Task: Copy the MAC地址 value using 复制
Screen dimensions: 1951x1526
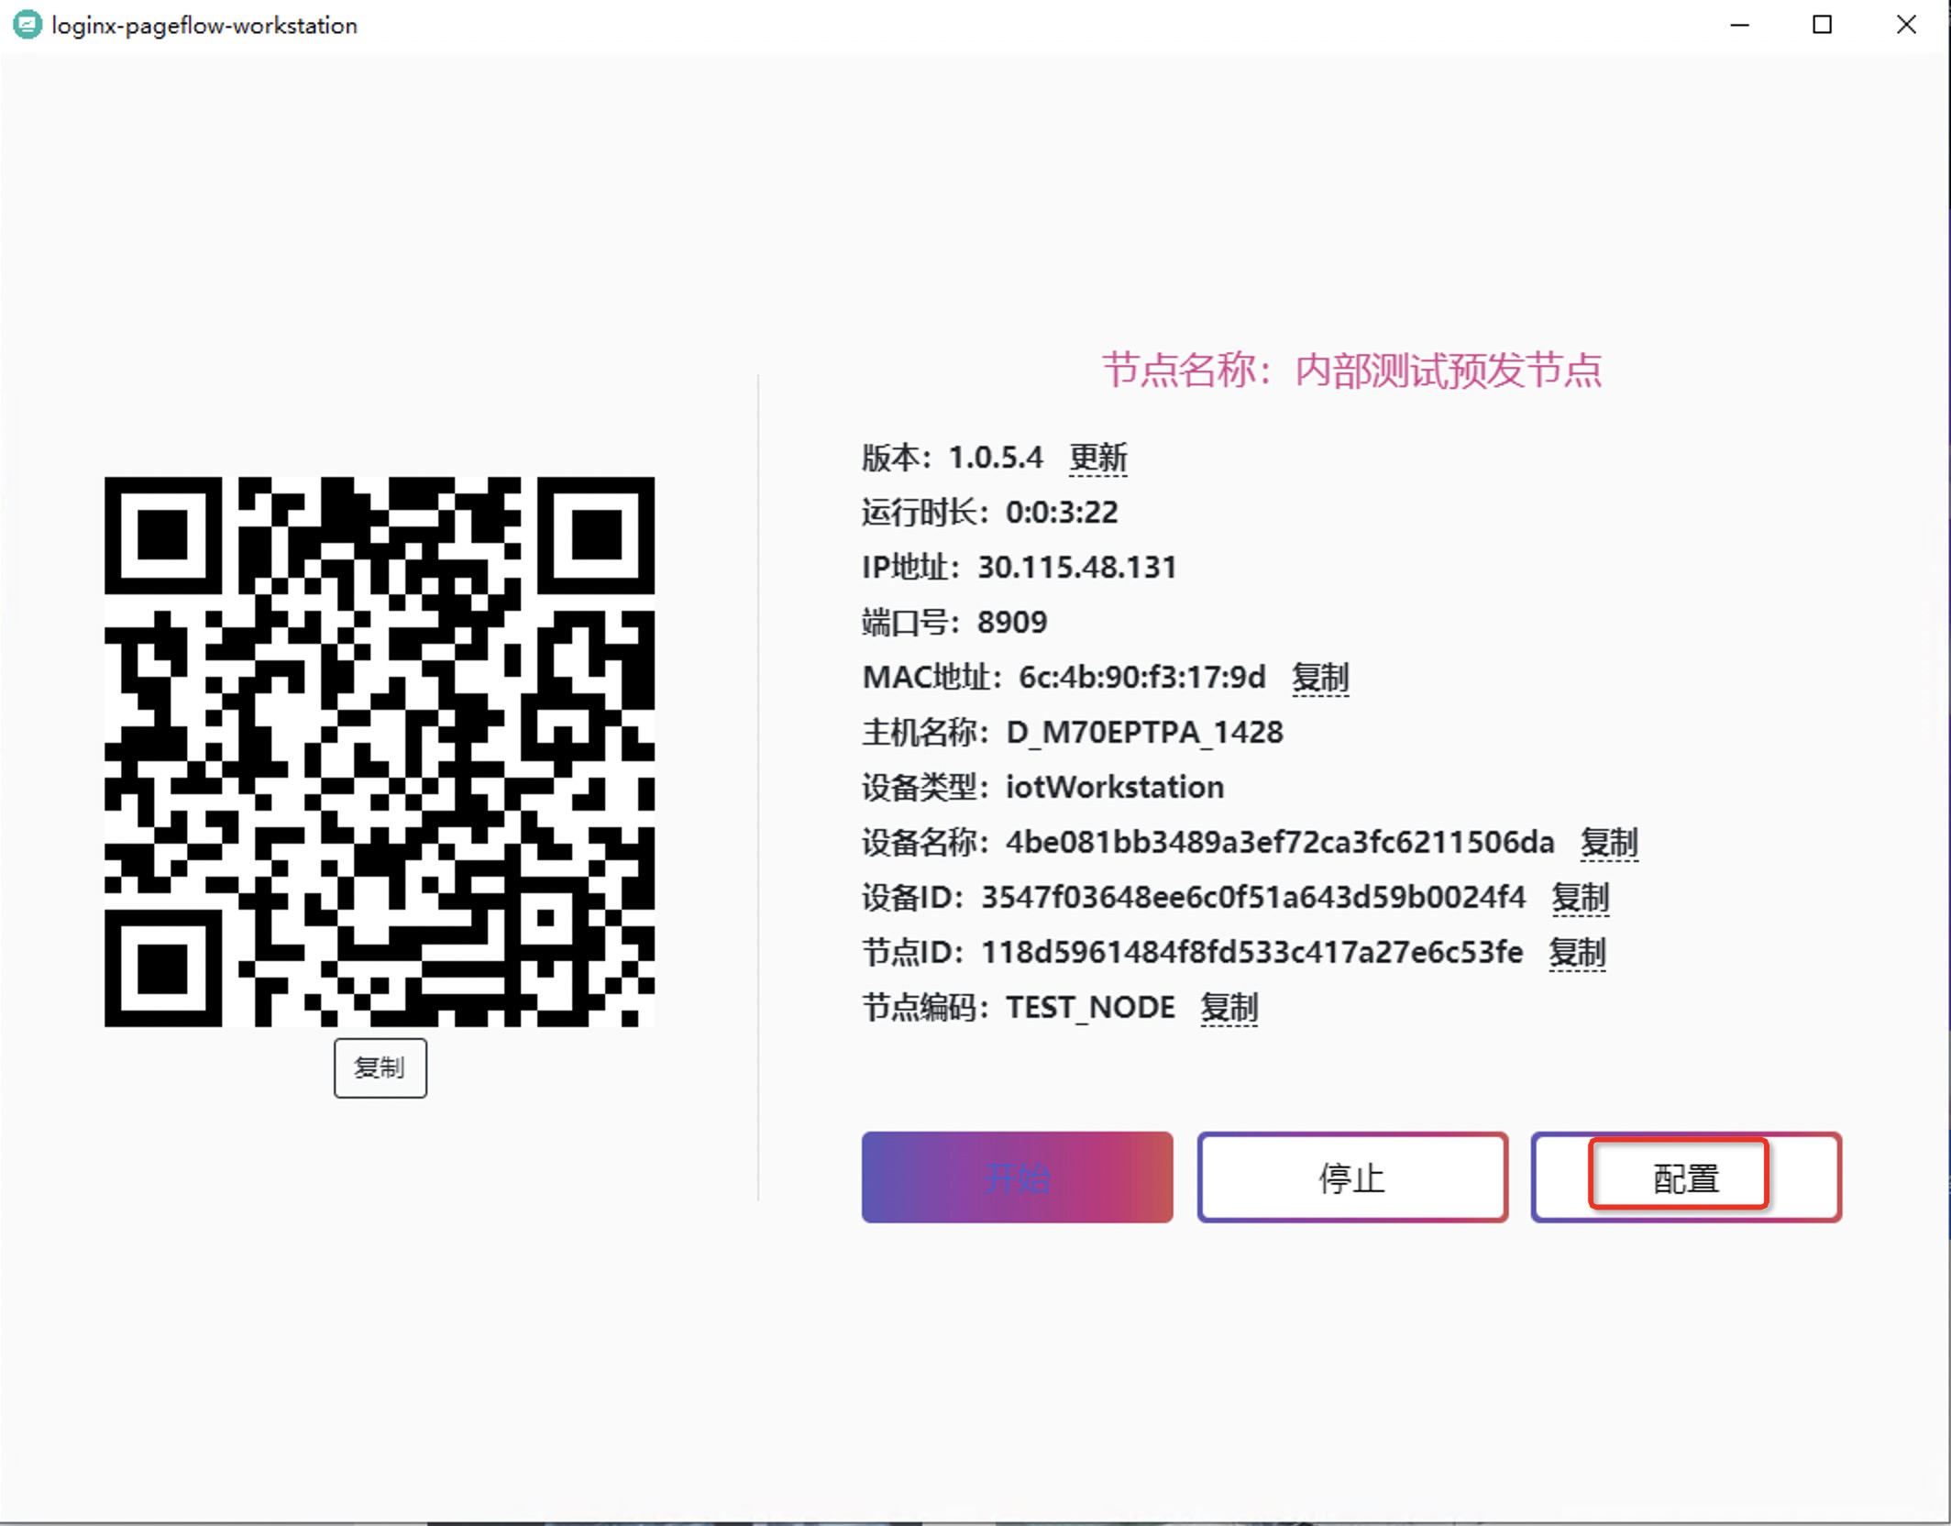Action: click(1320, 677)
